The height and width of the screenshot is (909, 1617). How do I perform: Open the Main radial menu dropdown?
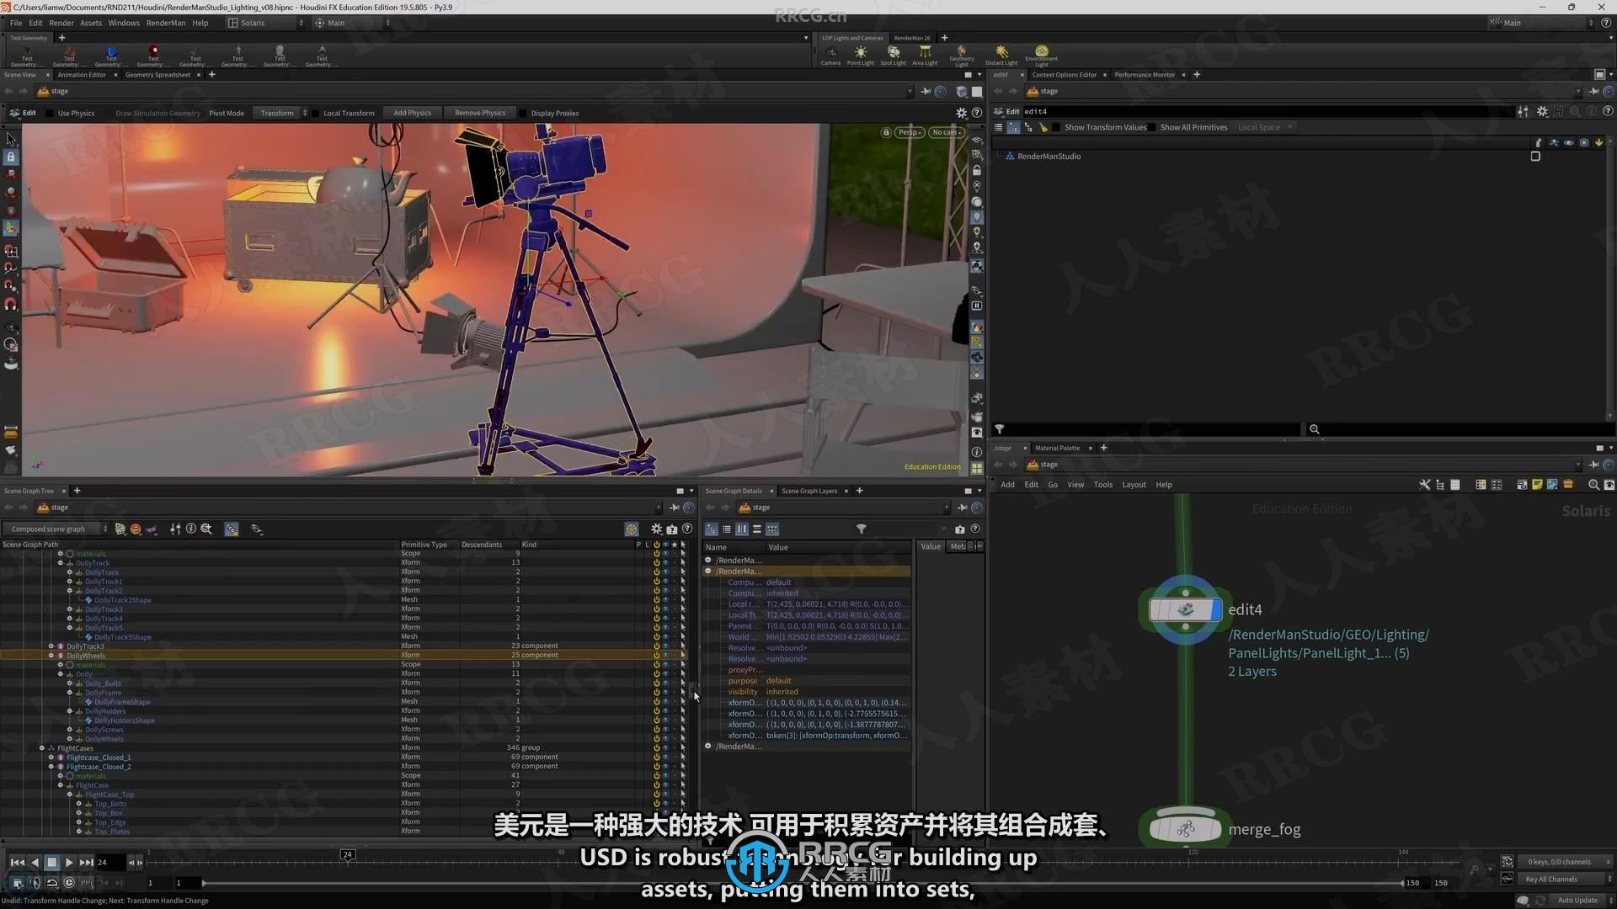pos(351,23)
